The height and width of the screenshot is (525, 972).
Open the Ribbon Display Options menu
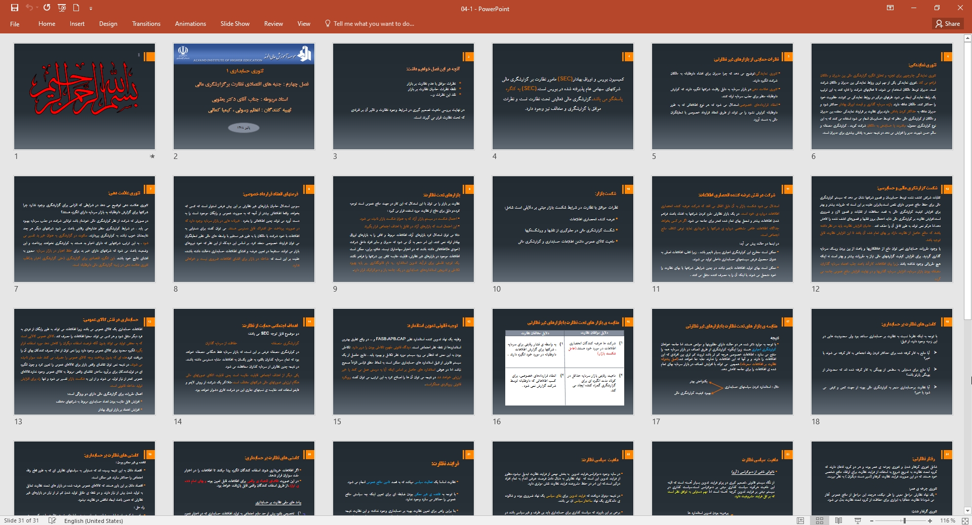click(x=890, y=8)
